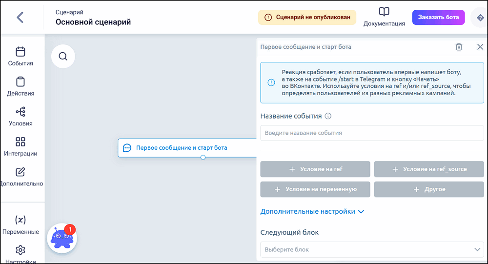Screen dimensions: 488x264
Task: Click info icon beside Название события
Action: coord(328,116)
